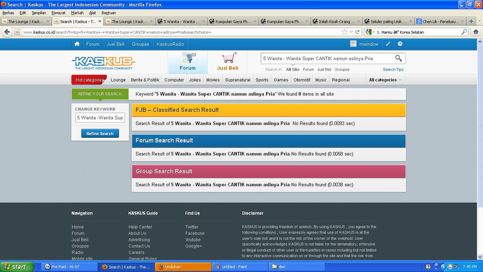Screen dimensions: 483x272
Task: Click the Kaskus search magnifier icon
Action: (x=398, y=58)
